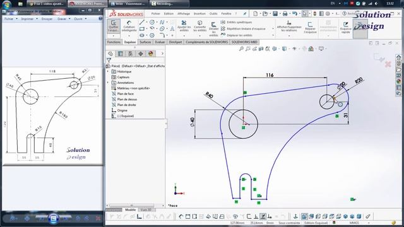Click the Save icon in the SolidWorks toolbar
The image size is (404, 227).
275,13
